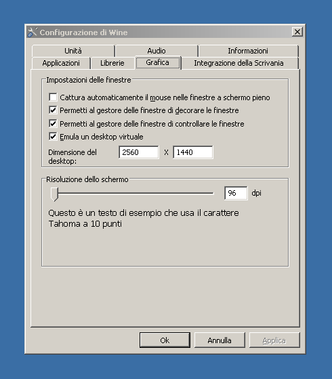Open the Unità tab
This screenshot has width=332, height=379.
pyautogui.click(x=73, y=51)
